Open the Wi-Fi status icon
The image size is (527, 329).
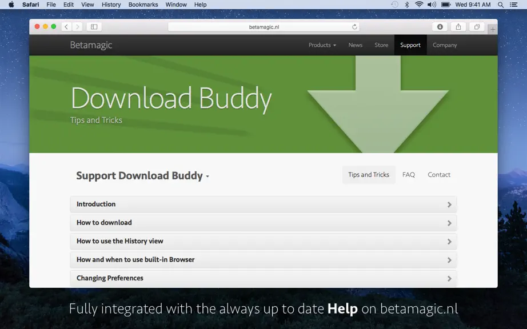(419, 5)
